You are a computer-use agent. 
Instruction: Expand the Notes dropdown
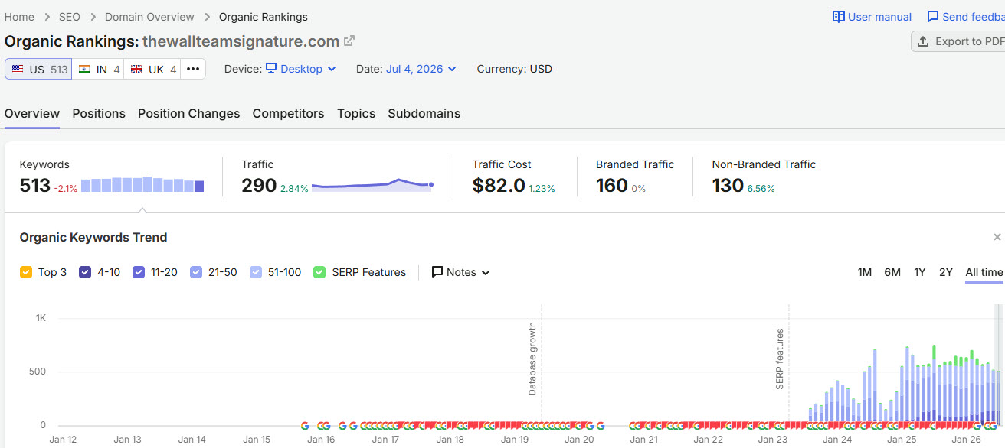pos(461,272)
